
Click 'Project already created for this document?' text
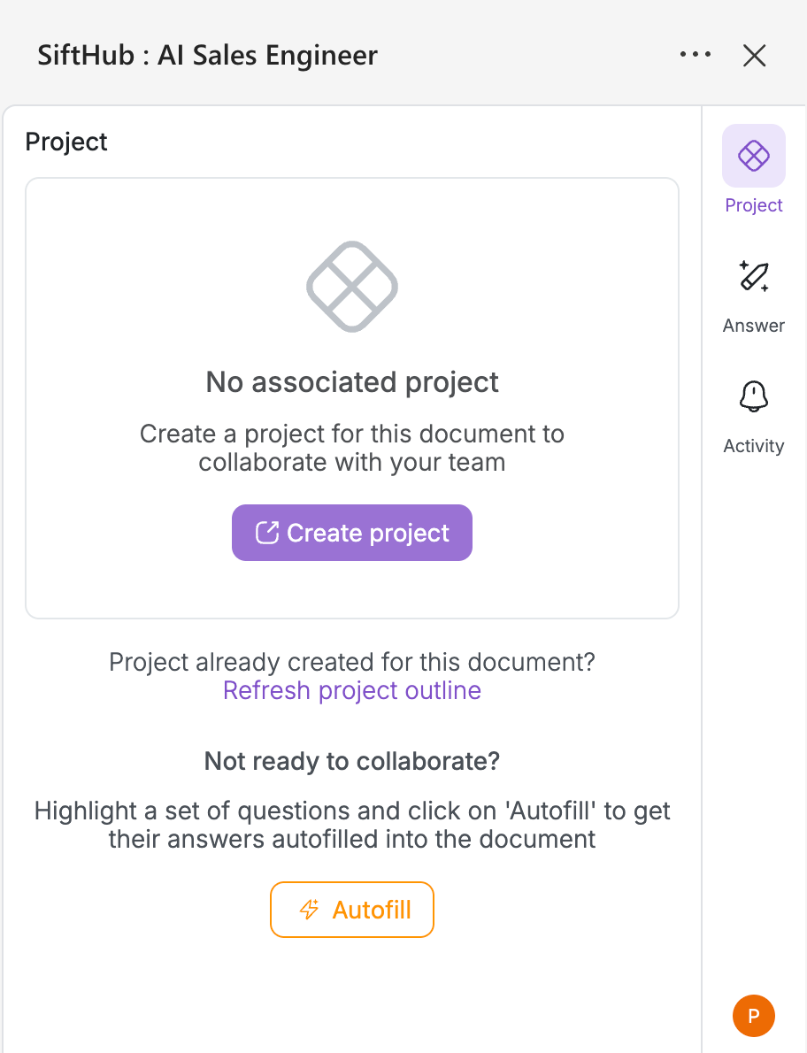(x=352, y=662)
